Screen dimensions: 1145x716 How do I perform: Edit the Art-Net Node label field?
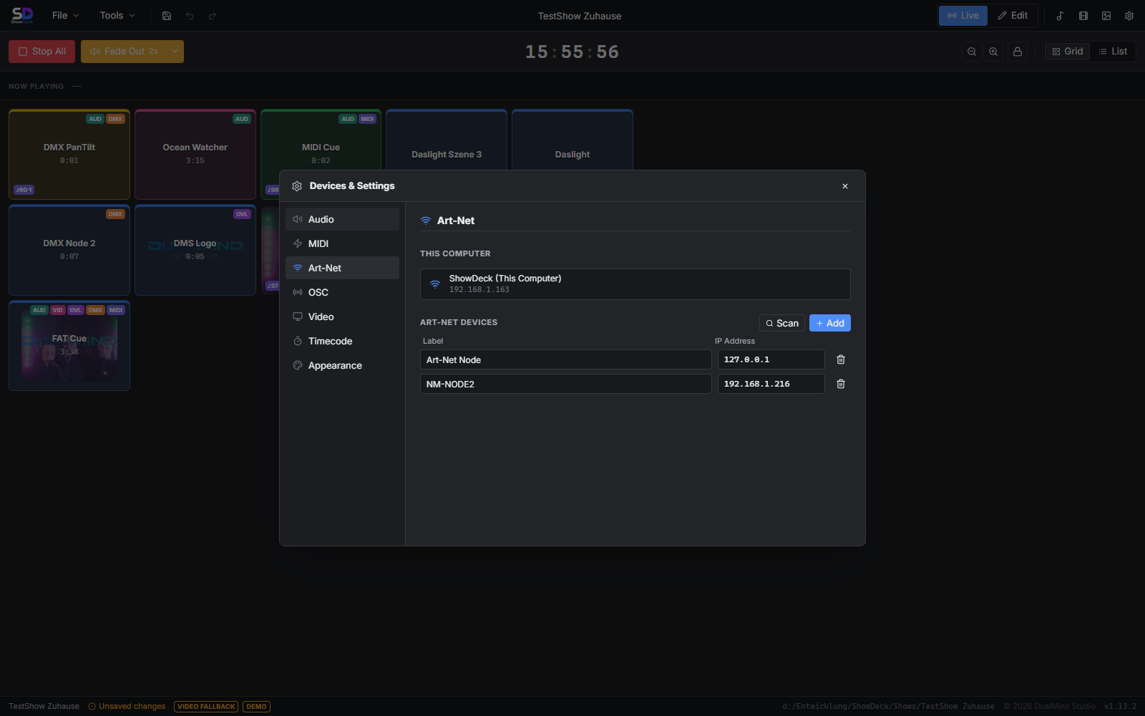click(x=566, y=359)
